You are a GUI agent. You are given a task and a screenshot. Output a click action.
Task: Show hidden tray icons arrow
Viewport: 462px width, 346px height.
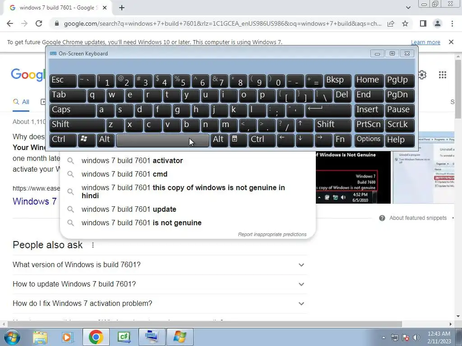tap(383, 337)
